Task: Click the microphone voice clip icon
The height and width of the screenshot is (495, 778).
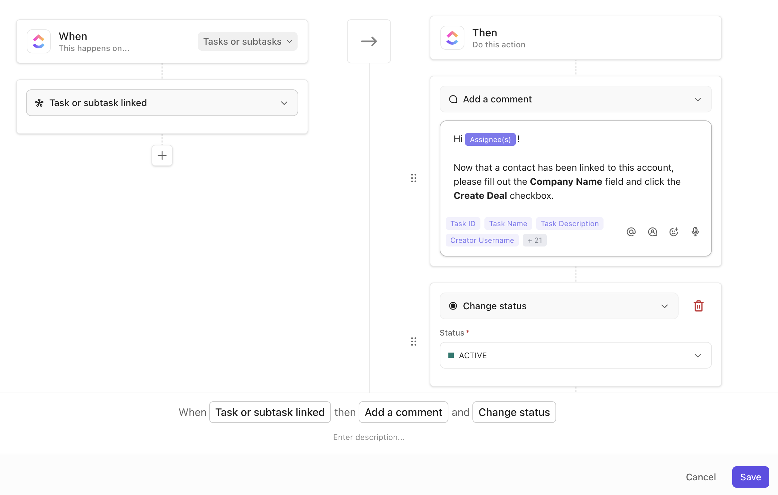Action: 695,232
